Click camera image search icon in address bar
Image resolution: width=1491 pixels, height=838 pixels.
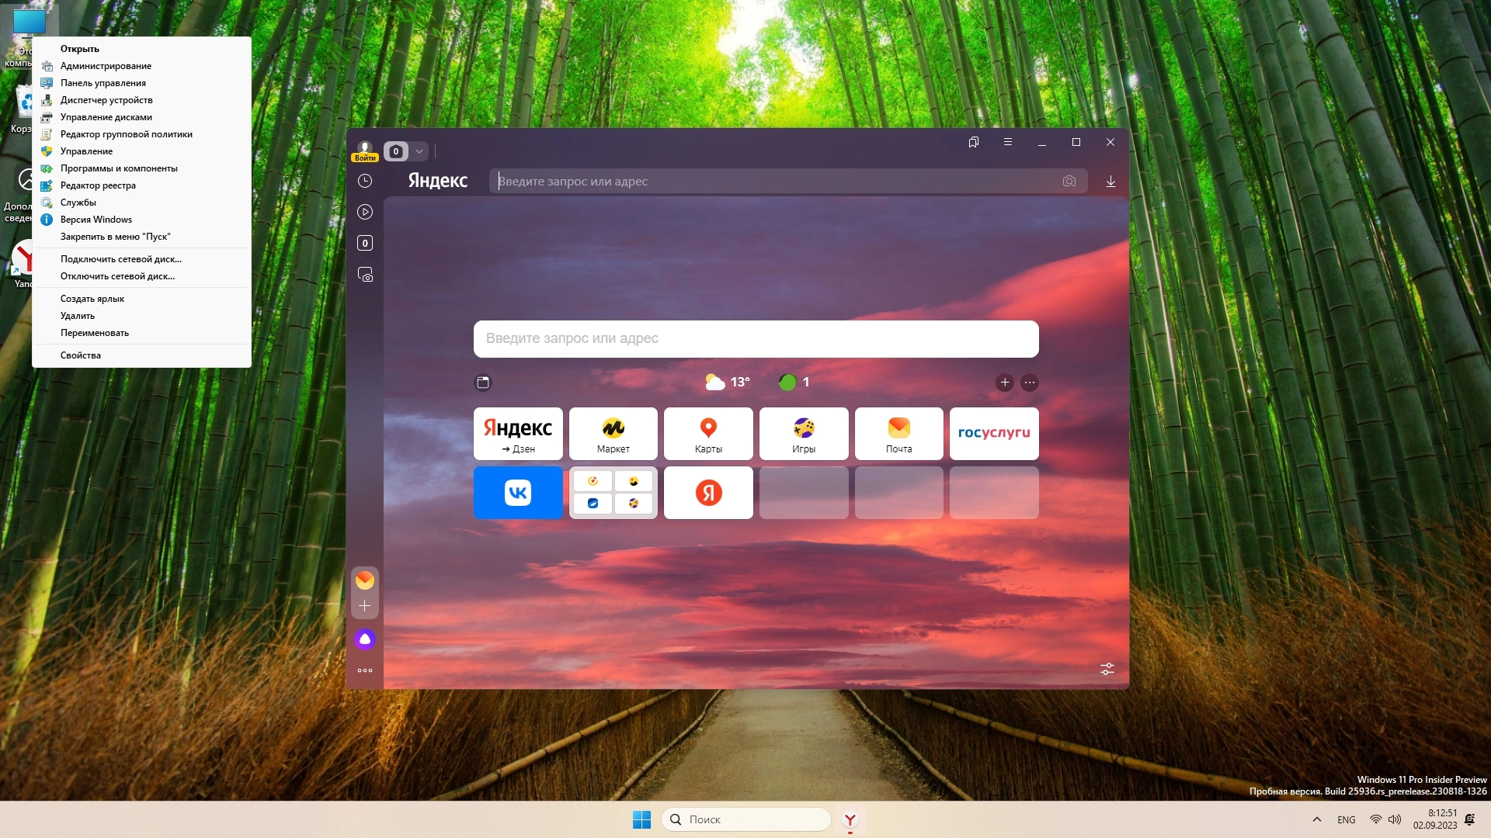[1069, 181]
